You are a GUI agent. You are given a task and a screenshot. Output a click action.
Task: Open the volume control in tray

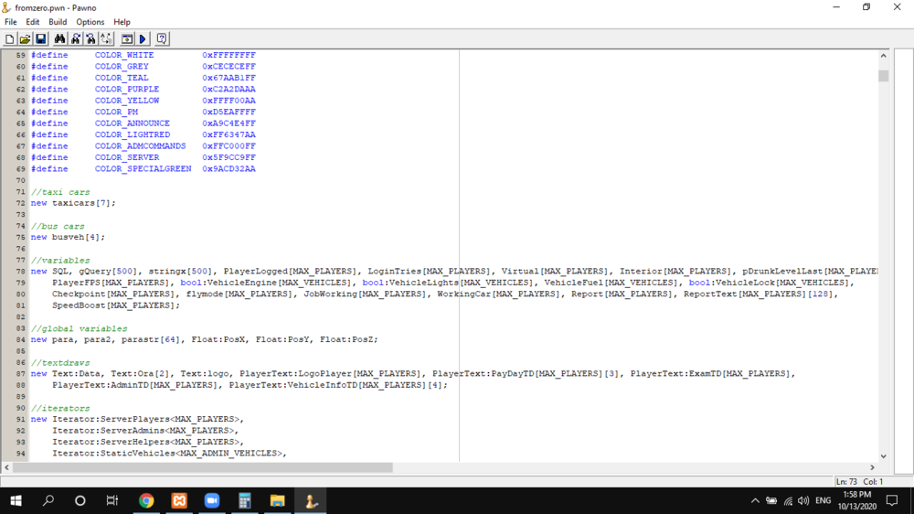click(x=803, y=500)
